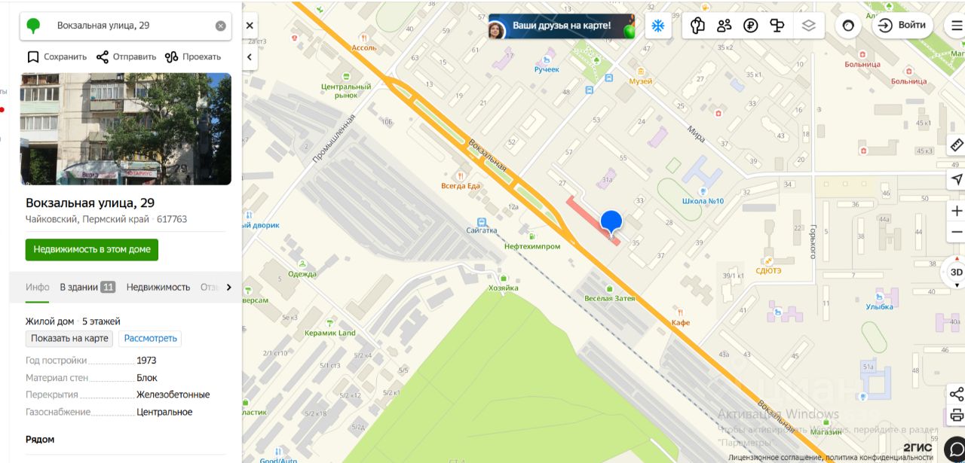Screen dimensions: 965x463
Task: Zoom out the map with minus
Action: [x=957, y=232]
